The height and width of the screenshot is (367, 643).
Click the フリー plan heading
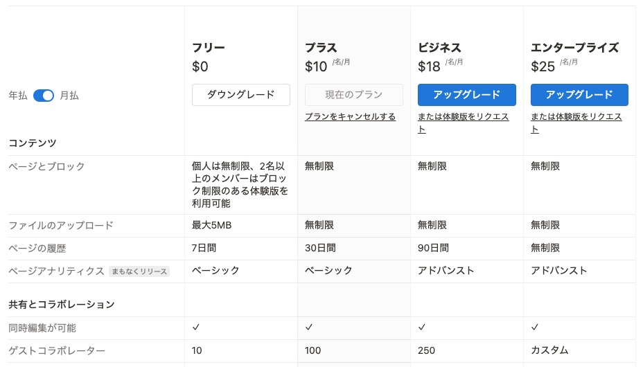pos(209,48)
